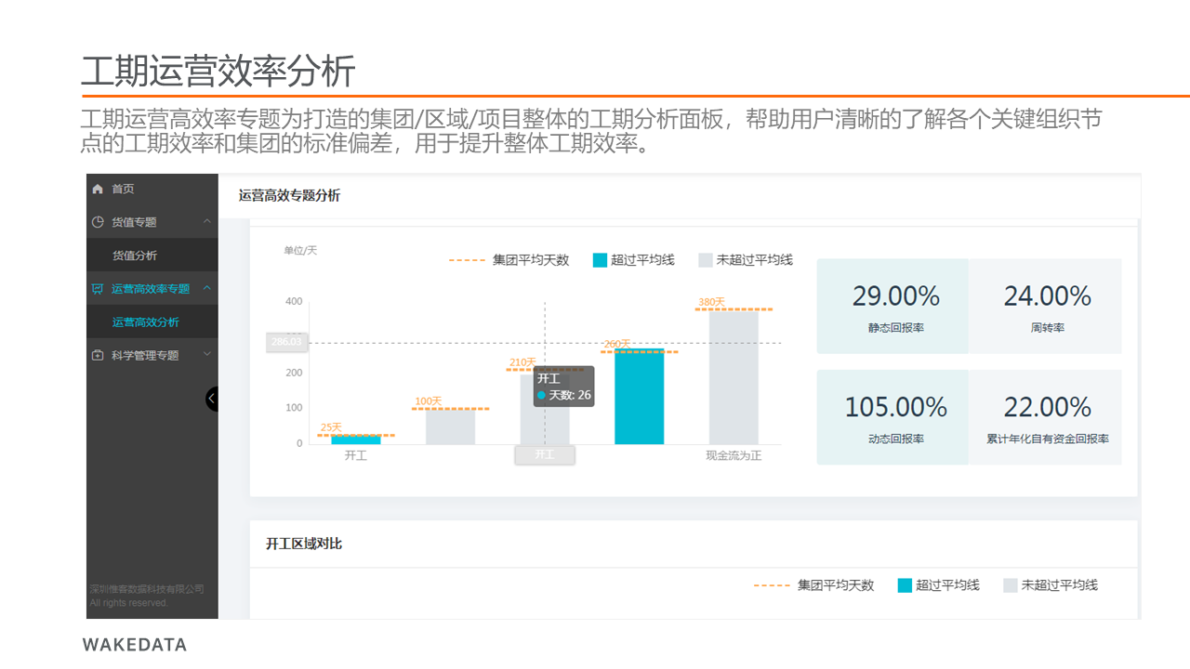The width and height of the screenshot is (1190, 669).
Task: Click the tall gray 现金流为正 bar
Action: pos(734,377)
